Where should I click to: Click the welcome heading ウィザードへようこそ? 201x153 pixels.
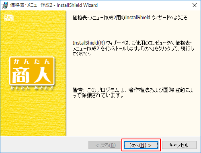(x=130, y=18)
